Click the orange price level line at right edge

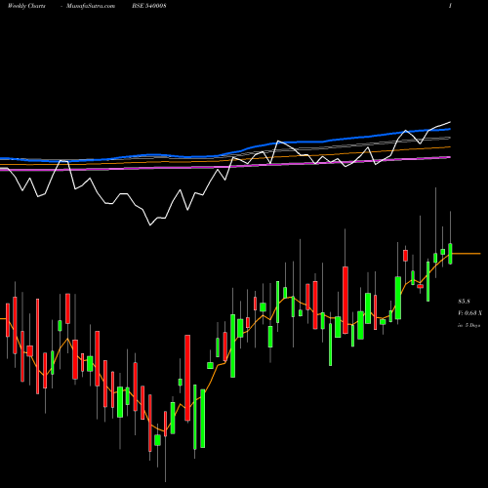466,253
